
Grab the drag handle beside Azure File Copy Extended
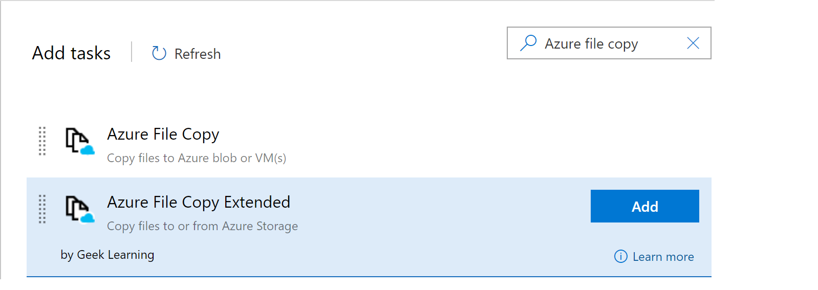(x=42, y=209)
